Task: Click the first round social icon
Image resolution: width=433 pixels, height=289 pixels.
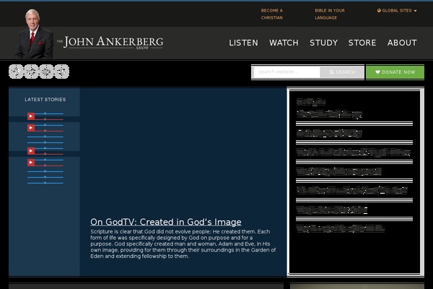Action: (x=16, y=72)
